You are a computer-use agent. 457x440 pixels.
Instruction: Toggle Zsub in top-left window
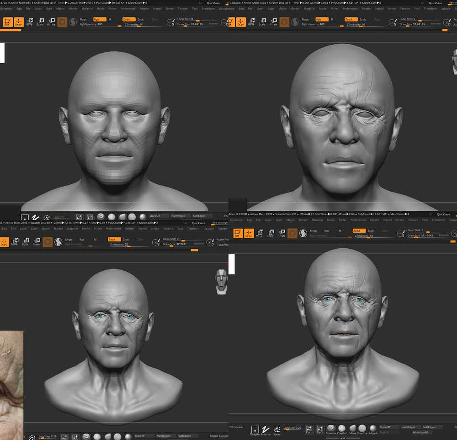coord(141,19)
